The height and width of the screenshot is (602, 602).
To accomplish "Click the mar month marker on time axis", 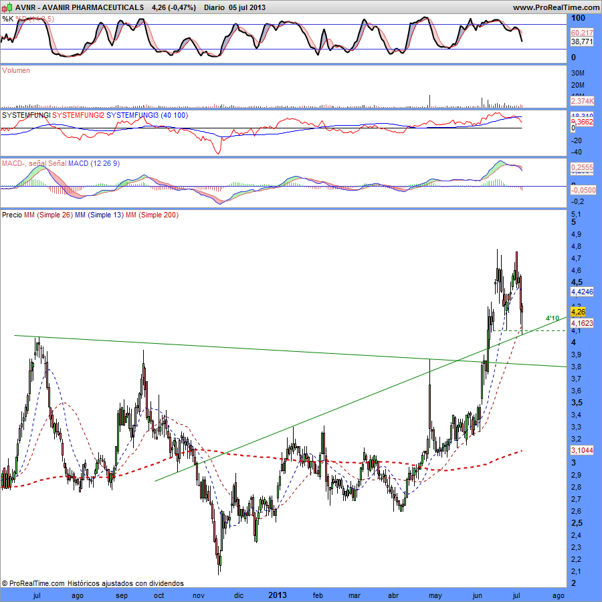I will point(355,596).
